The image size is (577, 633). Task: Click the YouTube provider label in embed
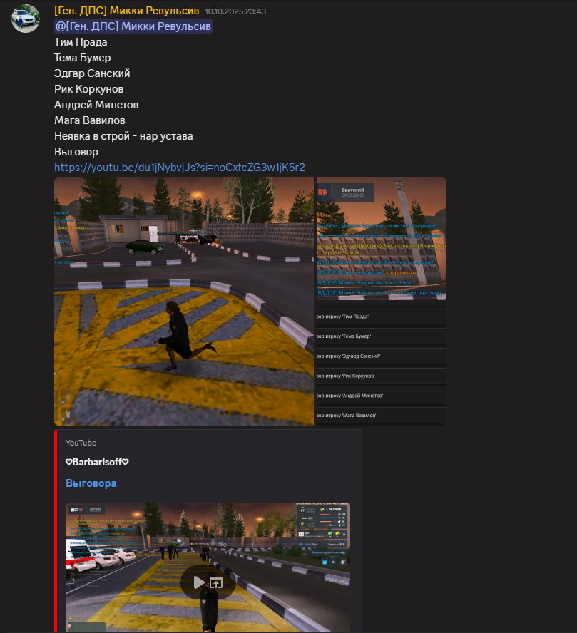pos(81,443)
